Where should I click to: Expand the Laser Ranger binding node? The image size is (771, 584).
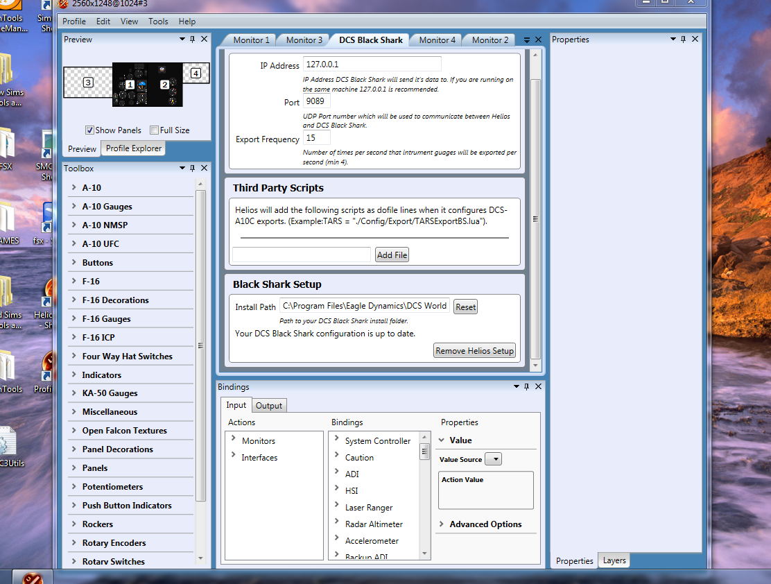pyautogui.click(x=337, y=504)
